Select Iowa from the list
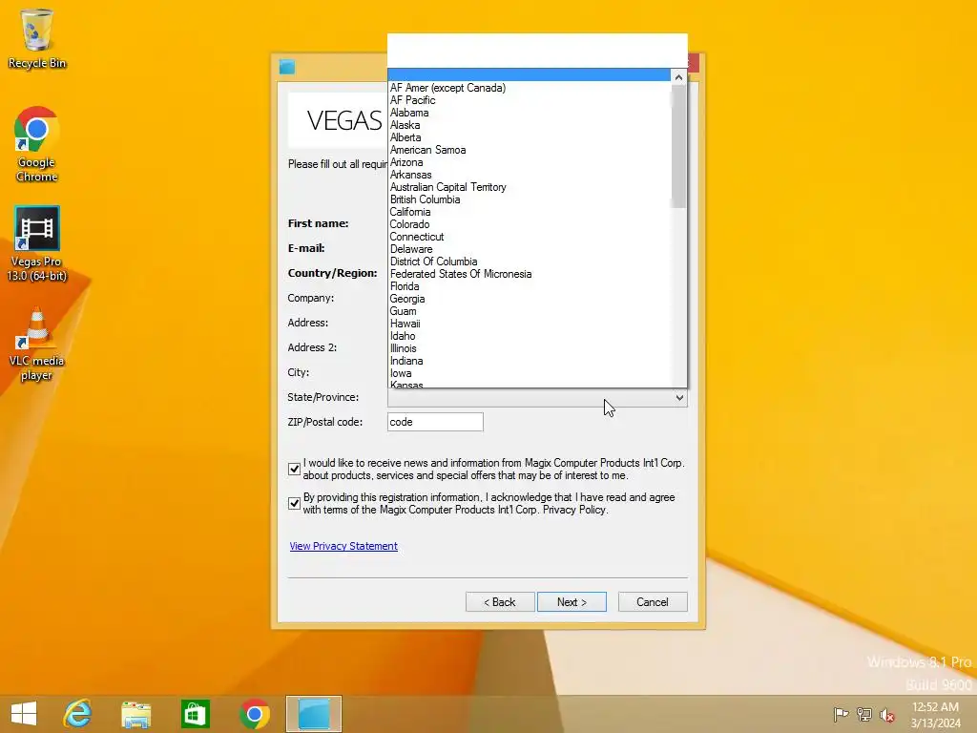 [529, 373]
